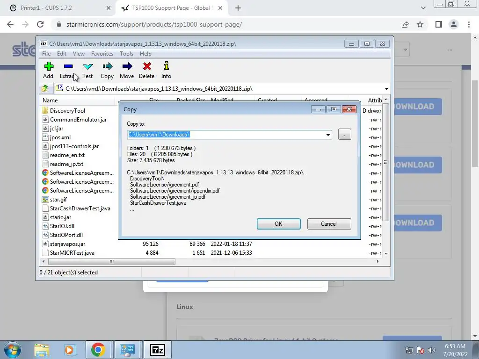This screenshot has height=359, width=479.
Task: Select the CommandEmulator.jar file icon
Action: pos(45,119)
